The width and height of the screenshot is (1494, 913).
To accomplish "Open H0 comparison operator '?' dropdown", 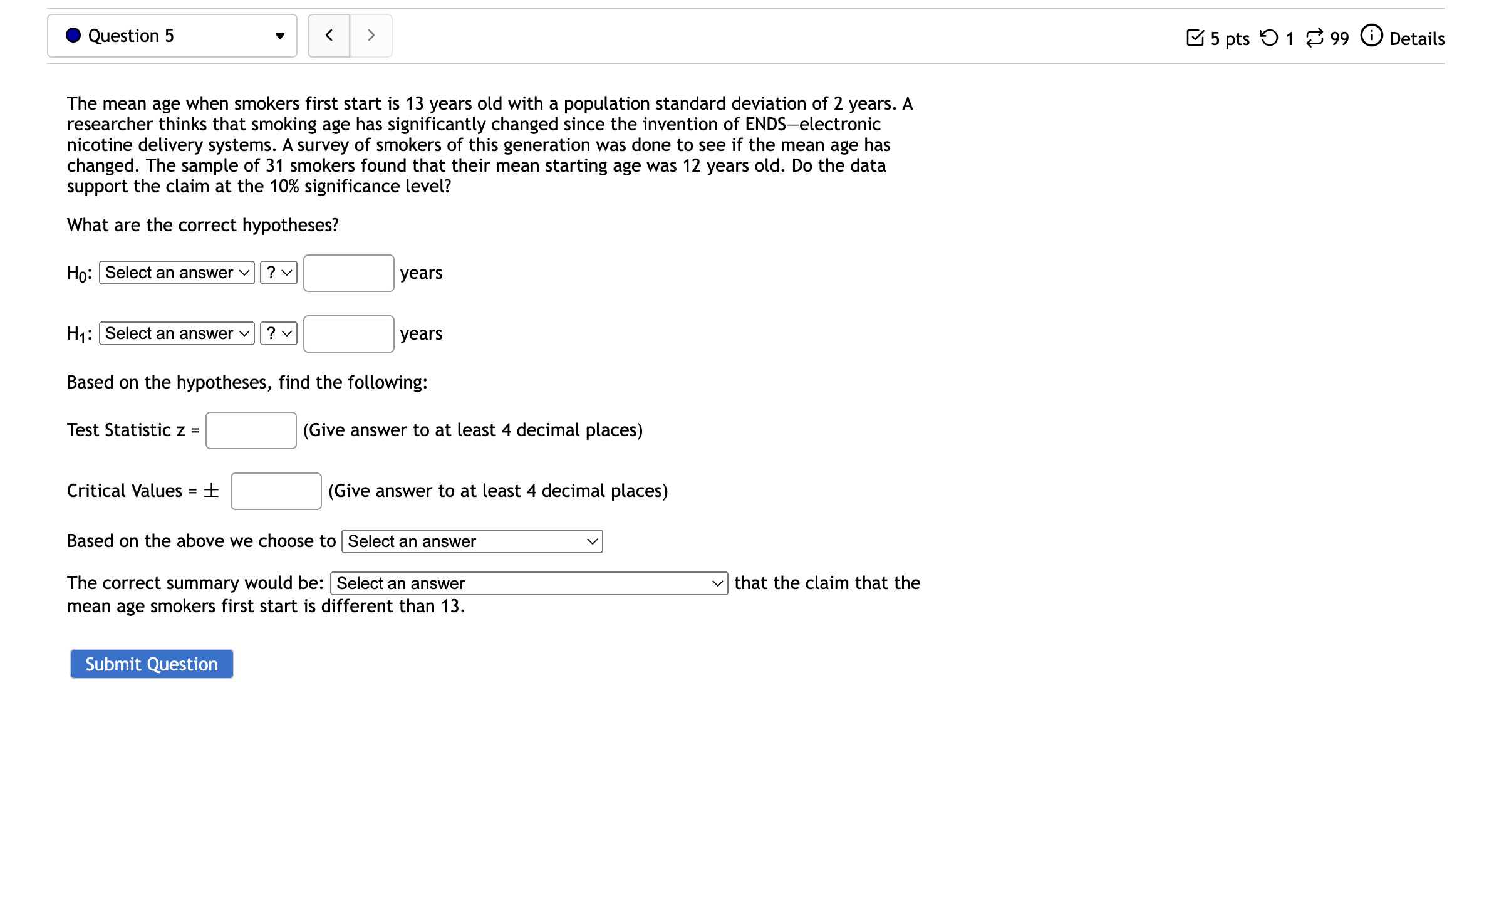I will 278,273.
